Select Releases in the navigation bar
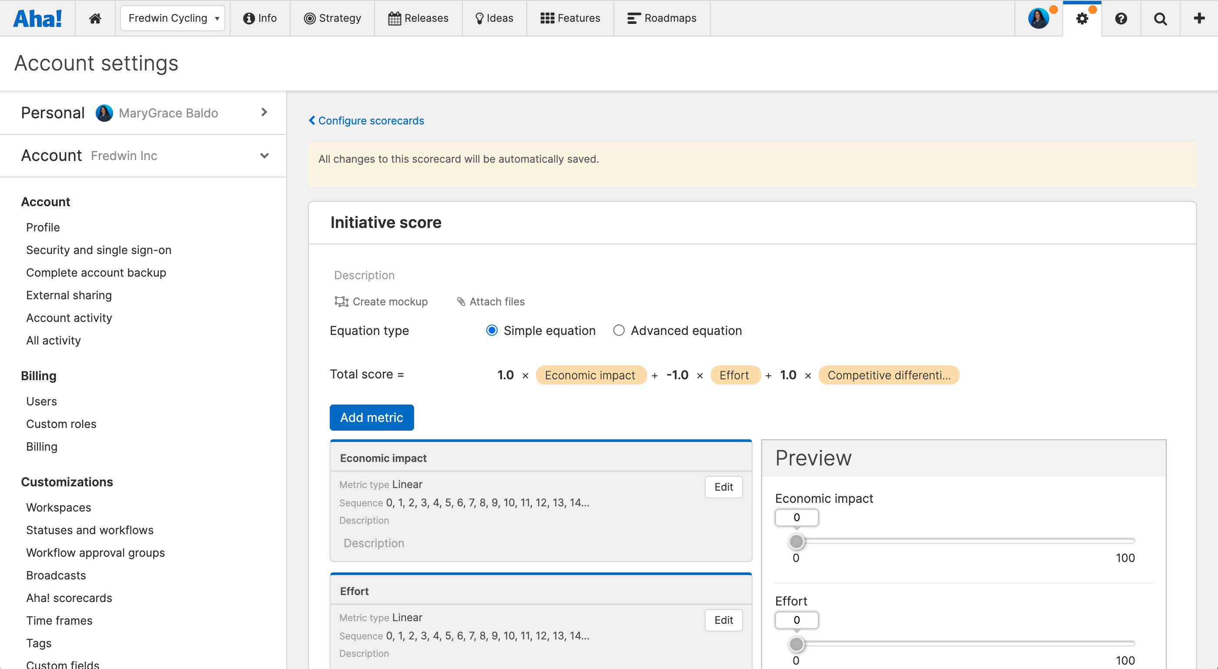Viewport: 1218px width, 669px height. tap(418, 18)
